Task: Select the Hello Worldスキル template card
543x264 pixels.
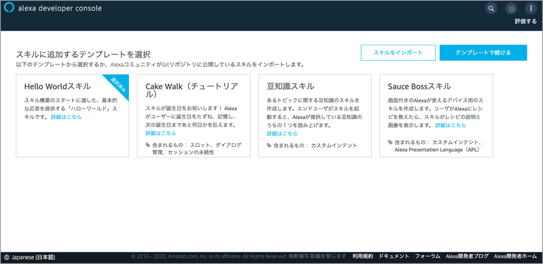Action: tap(73, 116)
